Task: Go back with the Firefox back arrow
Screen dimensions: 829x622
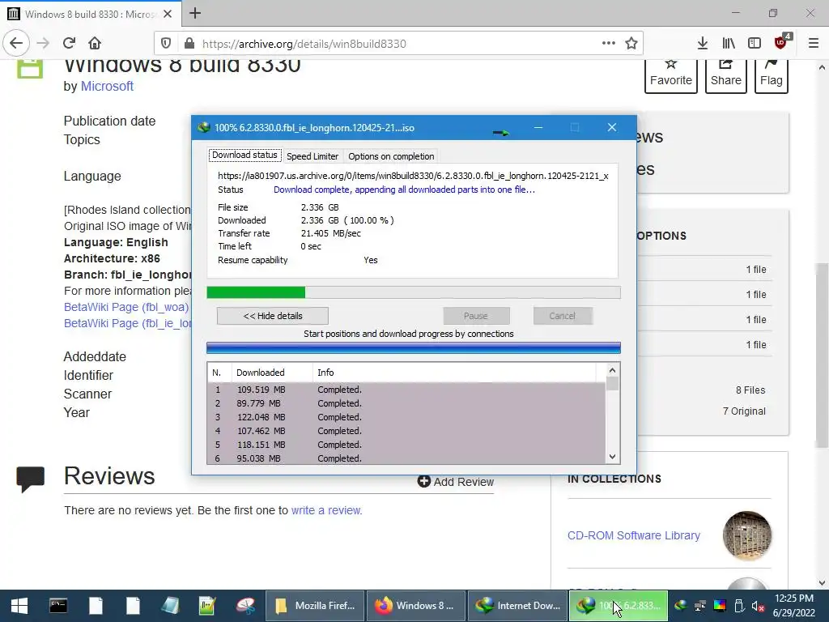Action: tap(16, 44)
